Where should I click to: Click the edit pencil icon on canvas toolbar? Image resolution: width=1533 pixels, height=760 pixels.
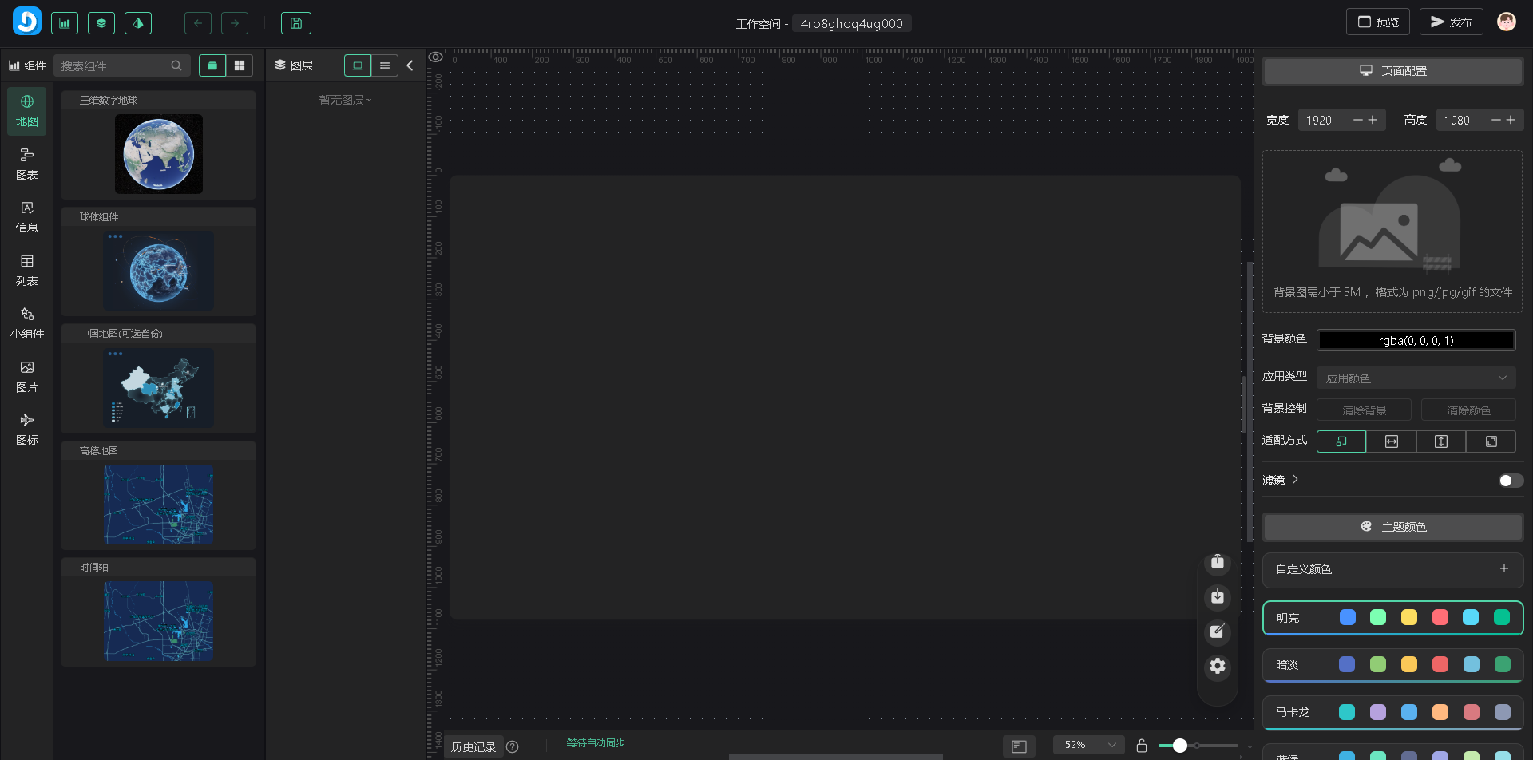click(x=1217, y=631)
